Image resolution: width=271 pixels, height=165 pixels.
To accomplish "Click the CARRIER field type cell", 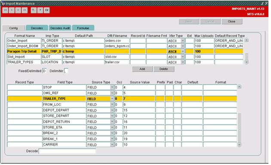I will tap(64, 145).
